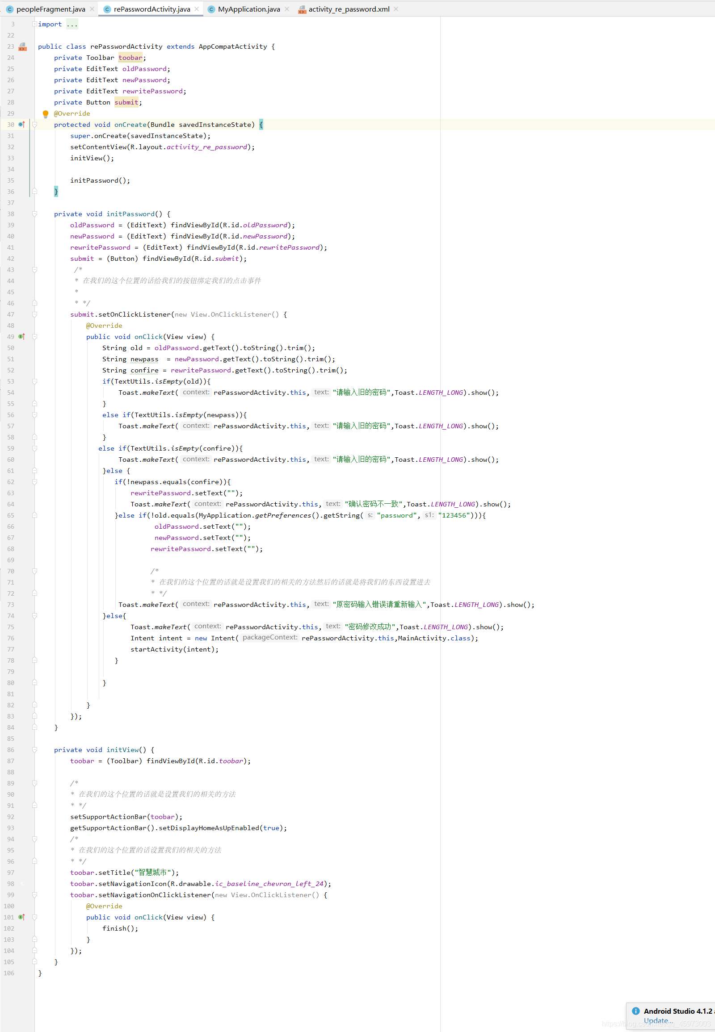Viewport: 715px width, 1032px height.
Task: Click the lightbulb intention icon near @Override
Action: [x=45, y=113]
